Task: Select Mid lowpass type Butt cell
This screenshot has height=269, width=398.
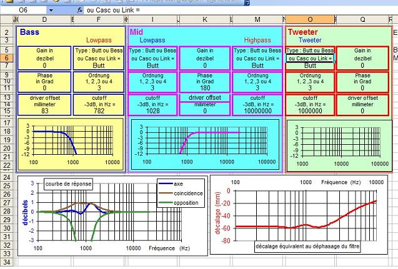Action: pyautogui.click(x=153, y=66)
